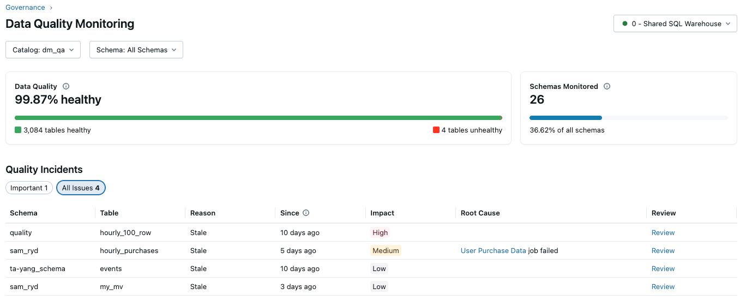
Task: Switch to the Important 1 filter
Action: coord(29,188)
